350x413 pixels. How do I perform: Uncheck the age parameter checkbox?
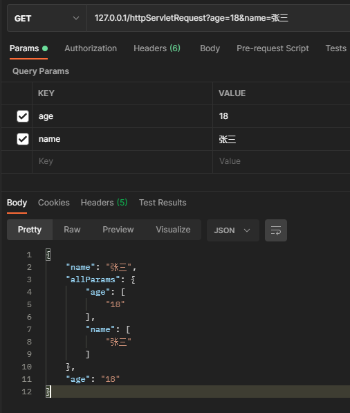(23, 116)
